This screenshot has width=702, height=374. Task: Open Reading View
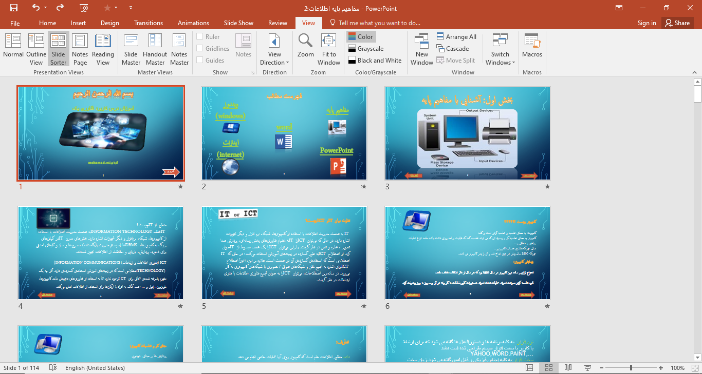103,49
